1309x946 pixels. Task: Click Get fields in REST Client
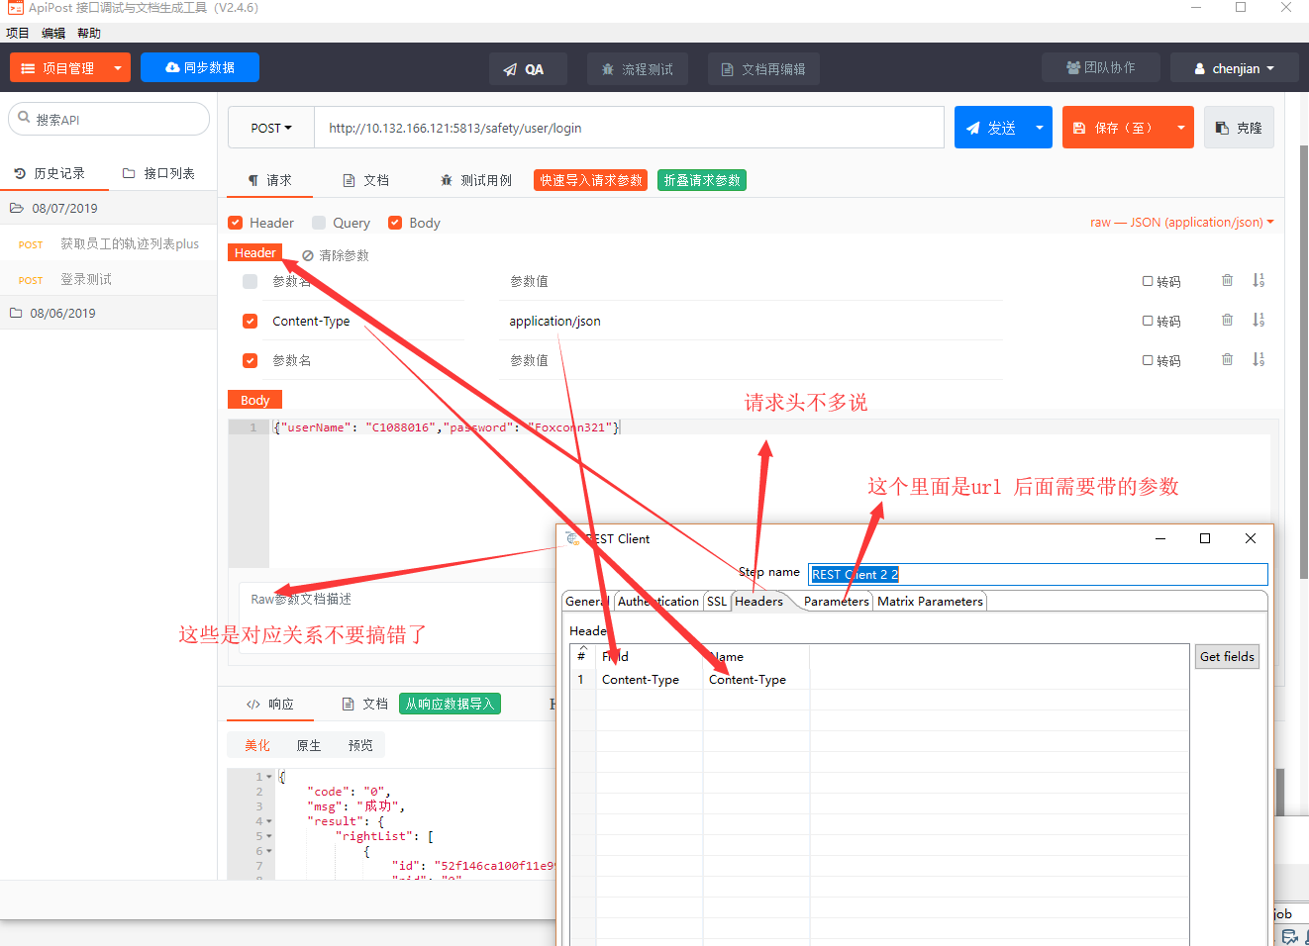point(1227,656)
